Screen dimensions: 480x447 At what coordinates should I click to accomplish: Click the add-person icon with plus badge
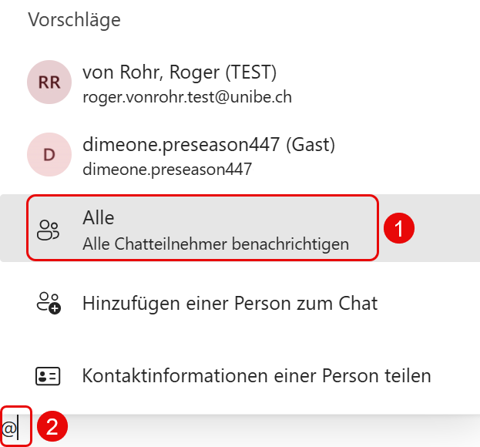coord(49,303)
